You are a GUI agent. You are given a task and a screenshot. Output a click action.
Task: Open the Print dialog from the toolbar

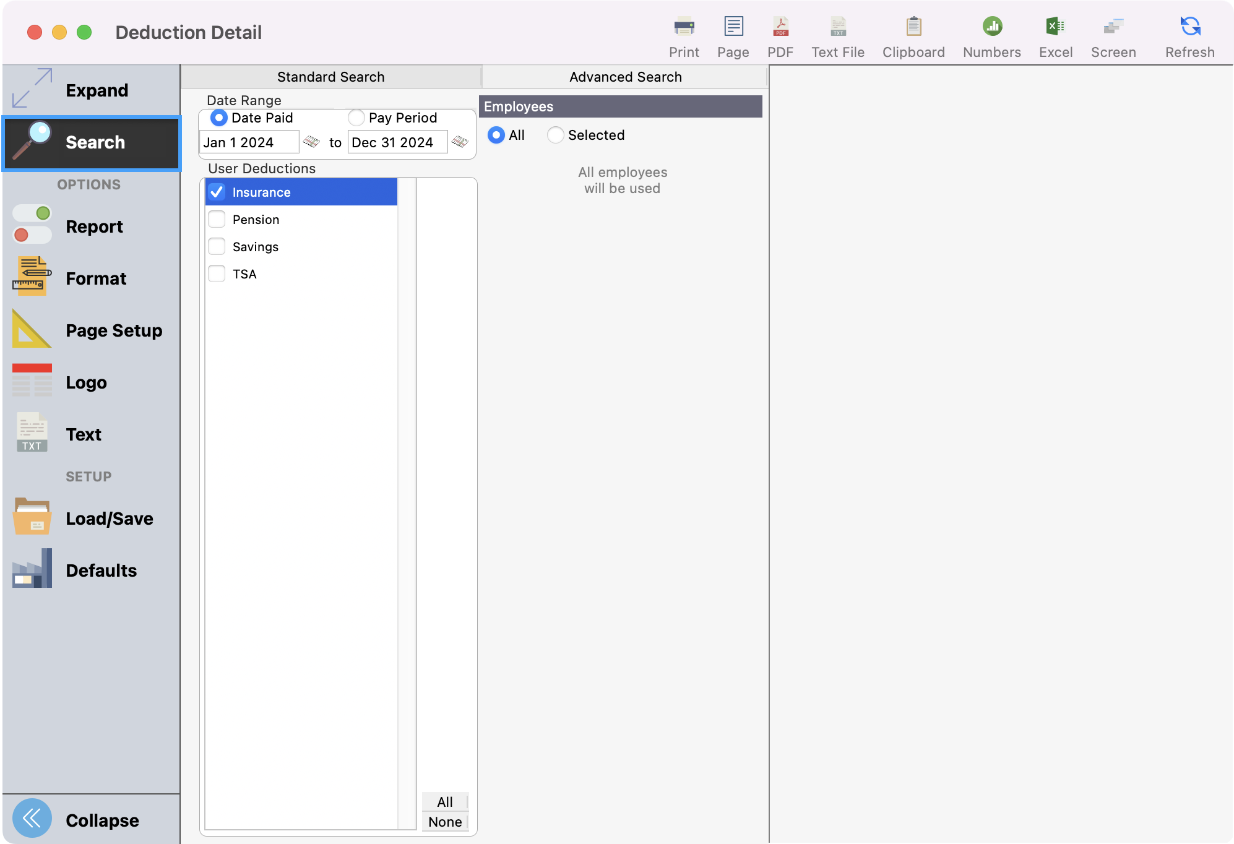pos(683,34)
